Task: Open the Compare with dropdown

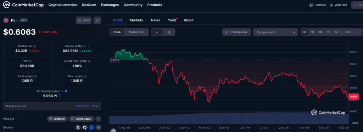Action: tap(275, 32)
